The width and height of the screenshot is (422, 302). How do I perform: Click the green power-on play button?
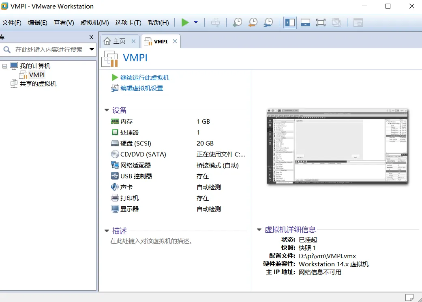click(185, 23)
